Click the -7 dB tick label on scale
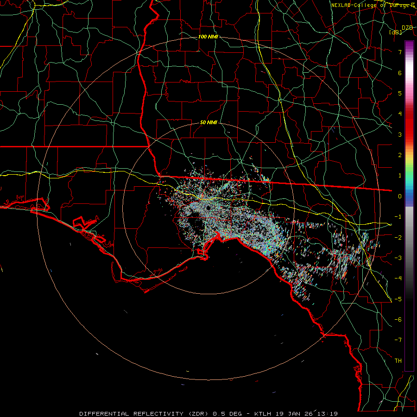The image size is (417, 417). point(398,340)
